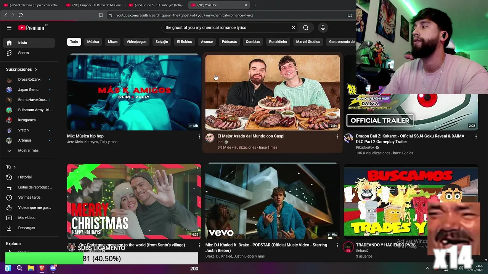Open Windows search from the taskbar

coord(19,268)
